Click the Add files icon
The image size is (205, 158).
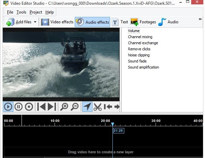pyautogui.click(x=10, y=22)
